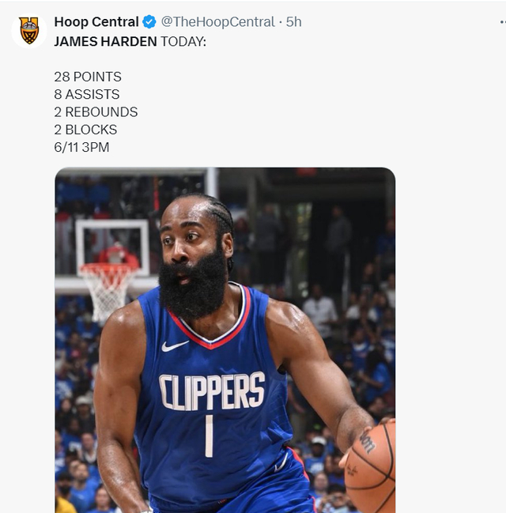Click the basketball in the photo
This screenshot has width=506, height=513.
coord(372,468)
